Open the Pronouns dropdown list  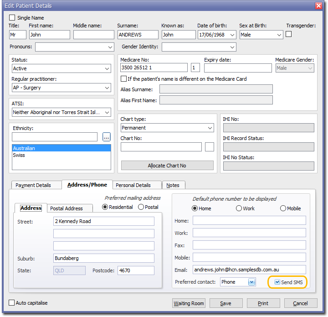click(110, 47)
